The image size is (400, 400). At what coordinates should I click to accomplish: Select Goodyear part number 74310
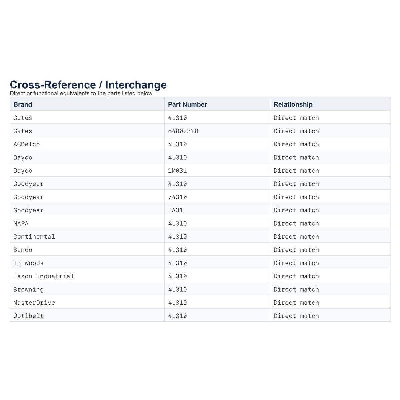click(x=177, y=197)
